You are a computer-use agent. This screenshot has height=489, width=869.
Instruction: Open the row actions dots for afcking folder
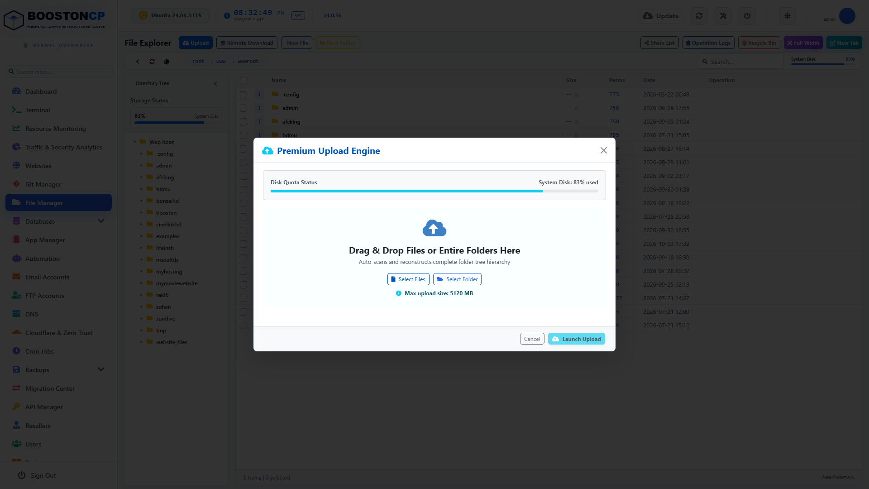[259, 122]
